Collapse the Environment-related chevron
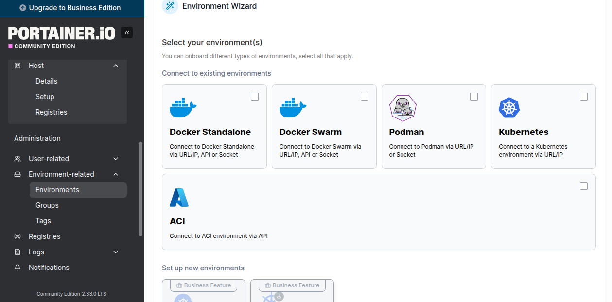The image size is (612, 302). point(116,174)
